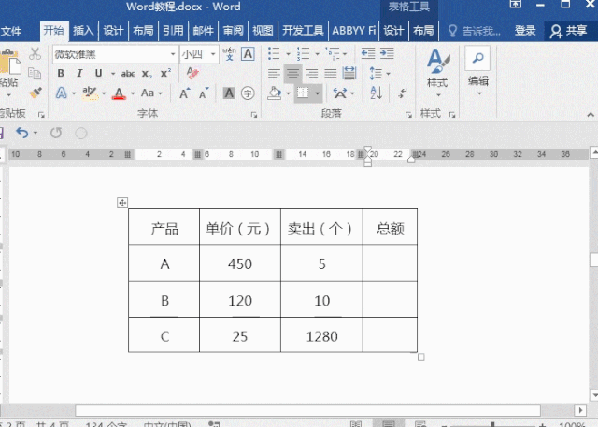Toggle underline formatting

tap(98, 73)
